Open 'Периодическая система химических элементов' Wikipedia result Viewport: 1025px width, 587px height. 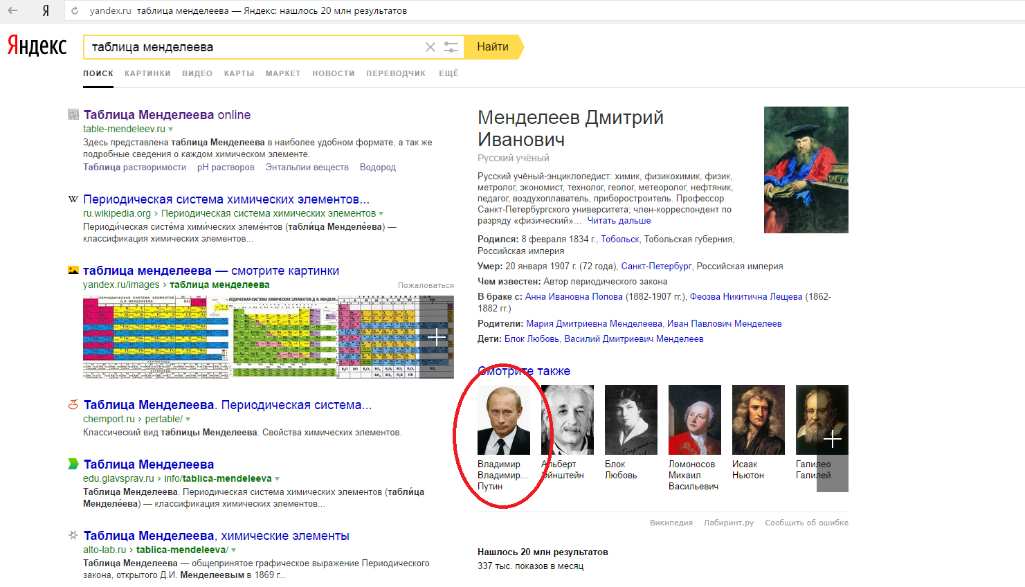[226, 199]
